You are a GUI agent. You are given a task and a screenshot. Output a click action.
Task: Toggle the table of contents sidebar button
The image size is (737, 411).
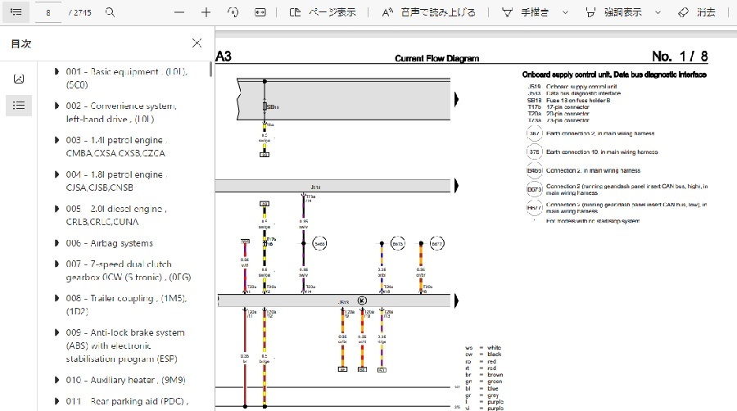click(16, 12)
